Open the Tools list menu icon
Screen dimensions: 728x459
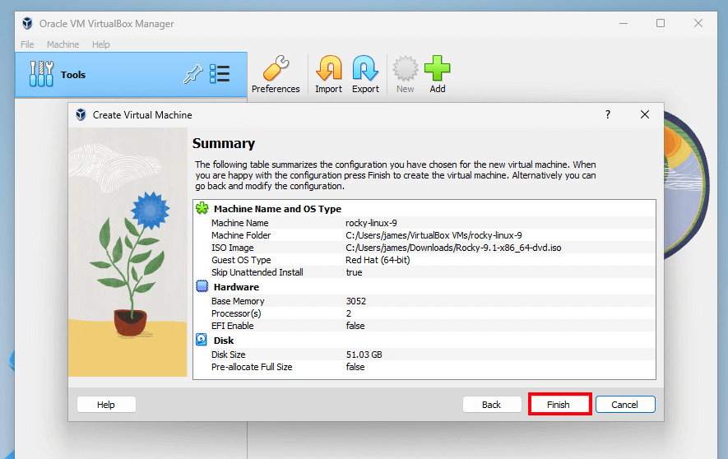(220, 74)
